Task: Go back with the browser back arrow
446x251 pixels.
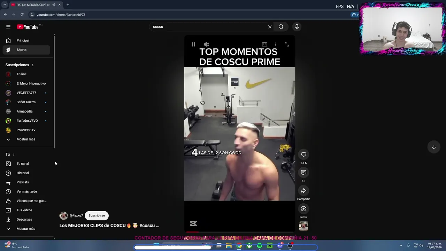Action: [5, 15]
